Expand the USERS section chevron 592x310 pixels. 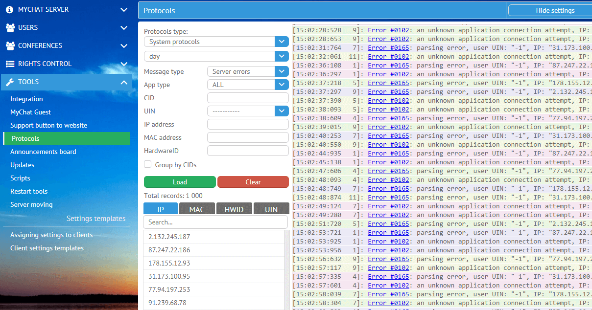124,27
